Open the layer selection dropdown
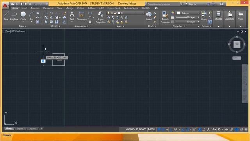 (x=125, y=13)
